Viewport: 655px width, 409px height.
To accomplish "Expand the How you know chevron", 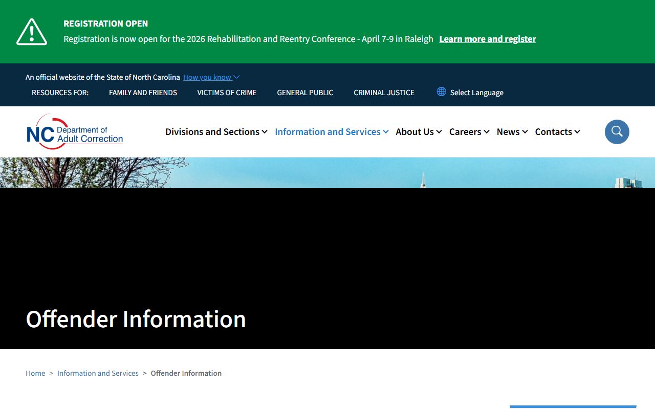I will click(x=236, y=77).
